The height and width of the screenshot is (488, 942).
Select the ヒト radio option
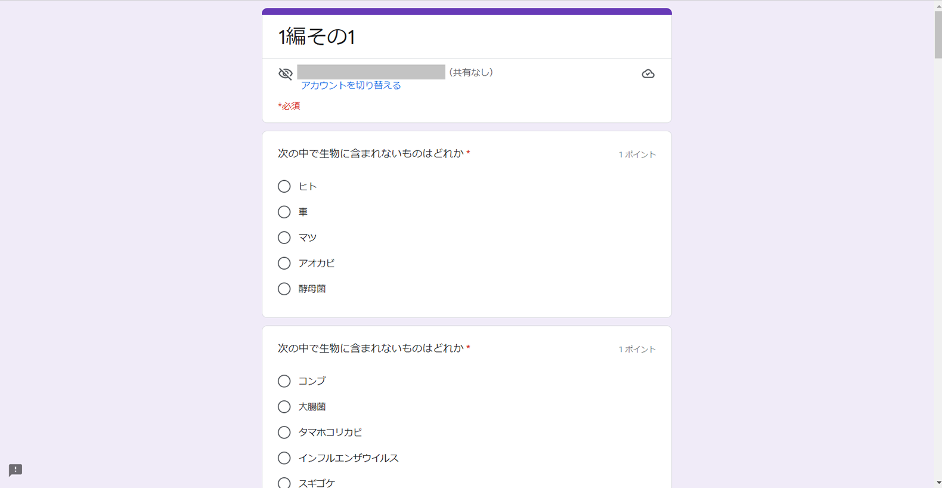pyautogui.click(x=284, y=187)
